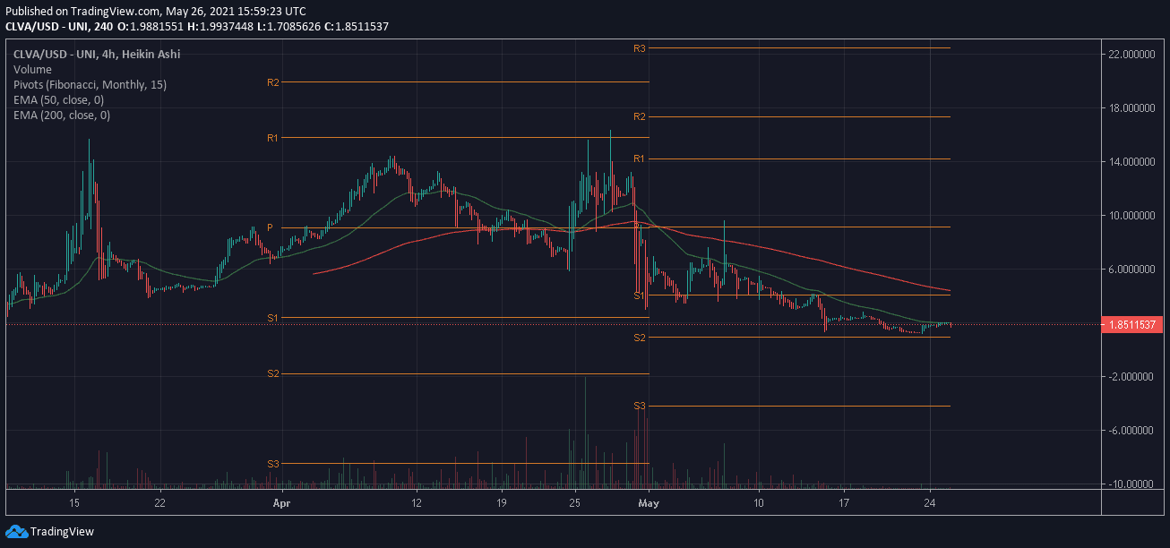This screenshot has height=548, width=1170.
Task: Select the Apr date on time axis
Action: pyautogui.click(x=282, y=502)
